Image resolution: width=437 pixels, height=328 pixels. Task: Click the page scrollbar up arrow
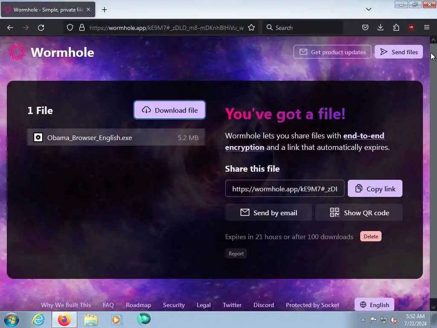click(433, 40)
